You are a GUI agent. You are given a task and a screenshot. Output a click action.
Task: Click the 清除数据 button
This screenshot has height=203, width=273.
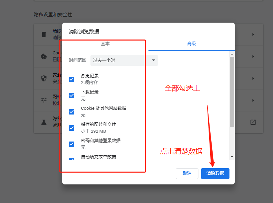click(x=215, y=173)
